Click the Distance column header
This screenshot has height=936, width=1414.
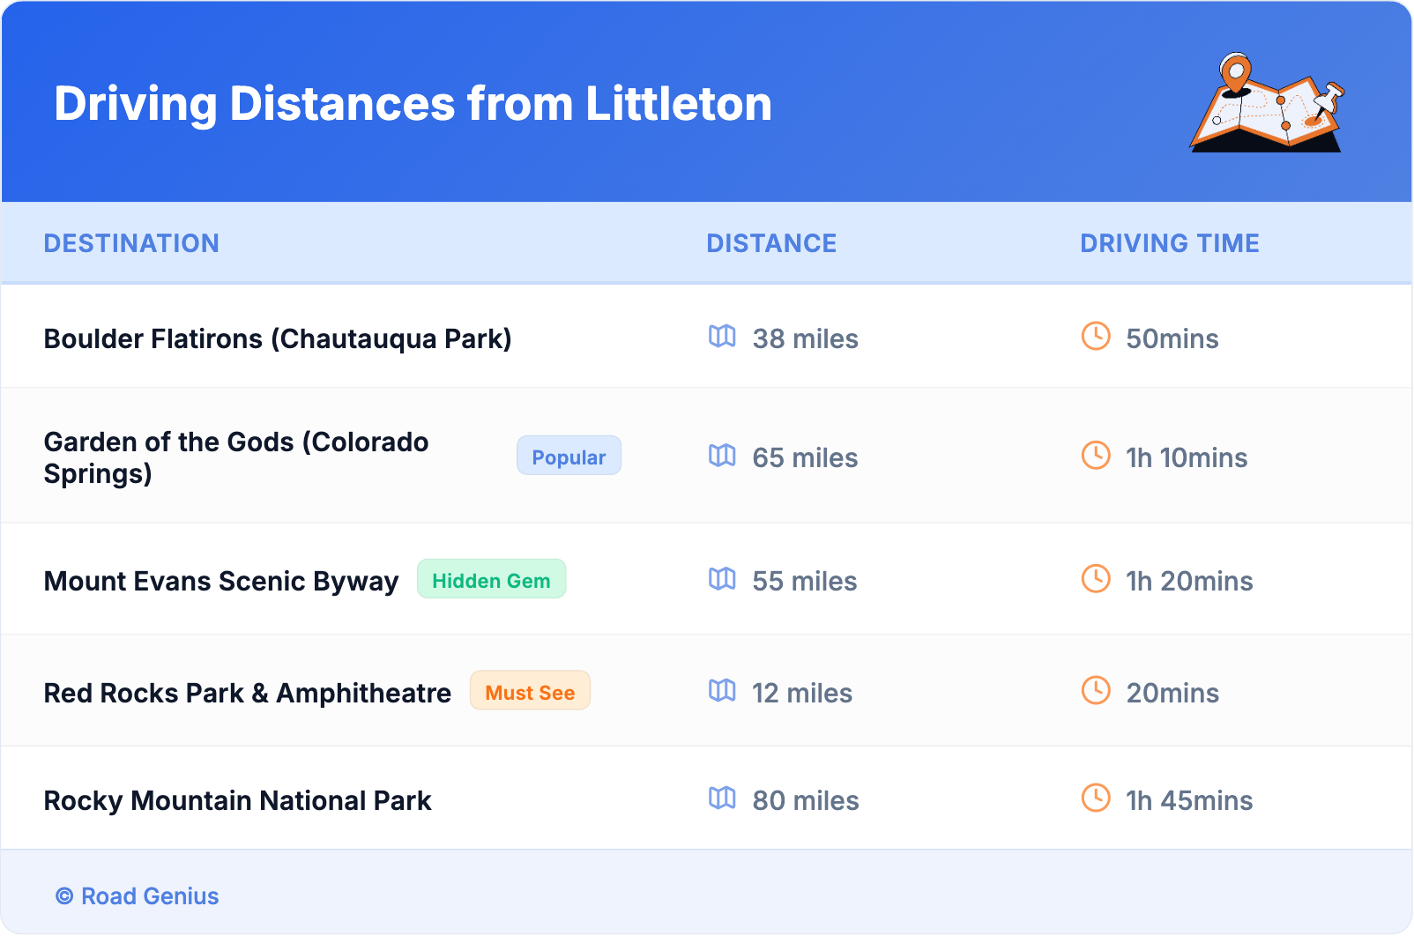[x=771, y=243]
